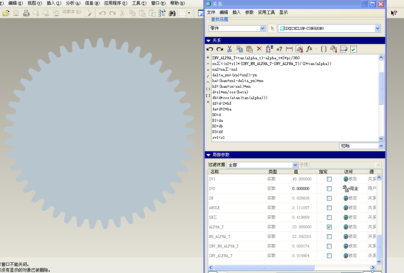Toggle the 指定 checkbox for NH_ALPHA_T

point(329,236)
